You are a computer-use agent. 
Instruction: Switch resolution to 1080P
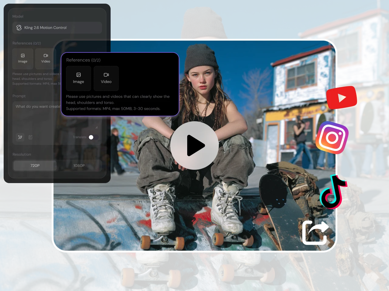[x=79, y=166]
